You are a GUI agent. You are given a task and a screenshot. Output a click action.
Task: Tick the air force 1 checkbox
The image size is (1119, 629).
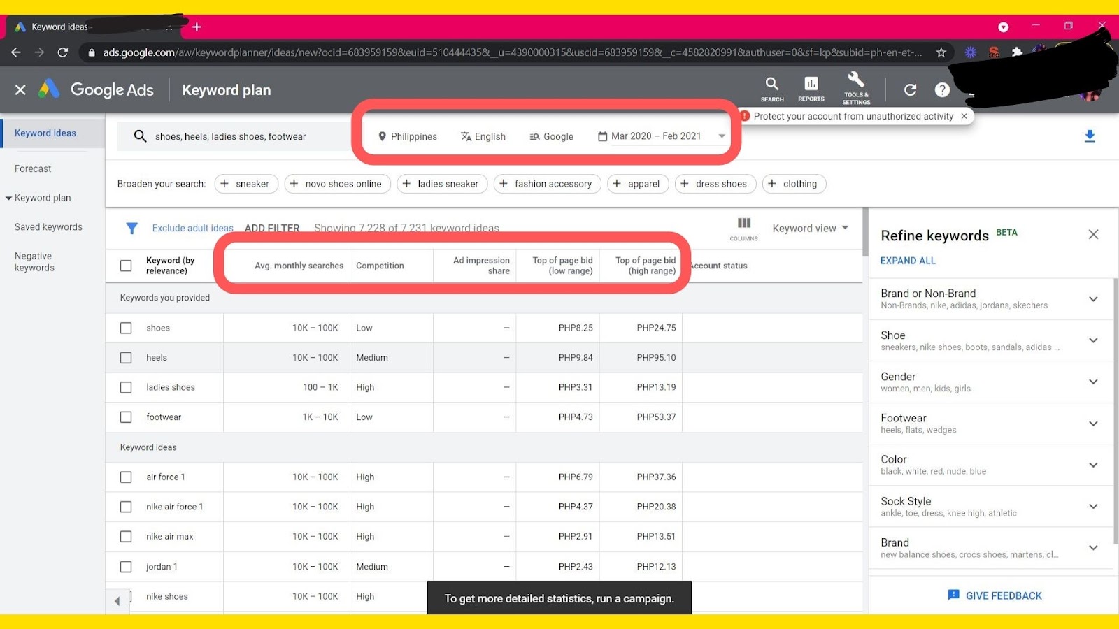click(126, 477)
